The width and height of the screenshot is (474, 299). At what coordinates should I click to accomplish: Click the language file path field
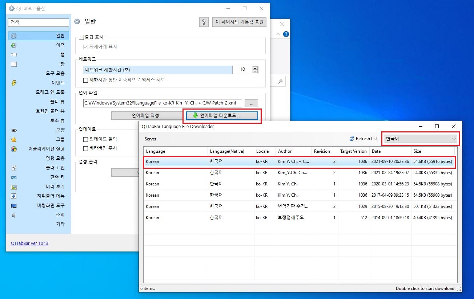pyautogui.click(x=162, y=103)
